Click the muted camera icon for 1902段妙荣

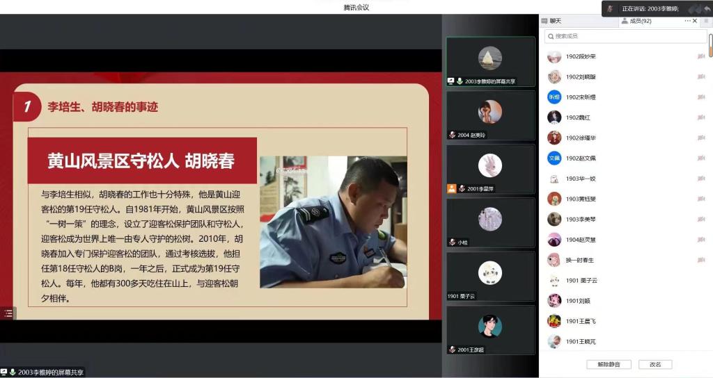(x=701, y=57)
